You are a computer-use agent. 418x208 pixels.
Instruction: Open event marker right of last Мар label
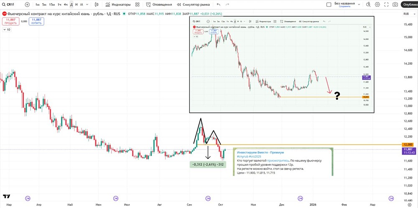391,198
